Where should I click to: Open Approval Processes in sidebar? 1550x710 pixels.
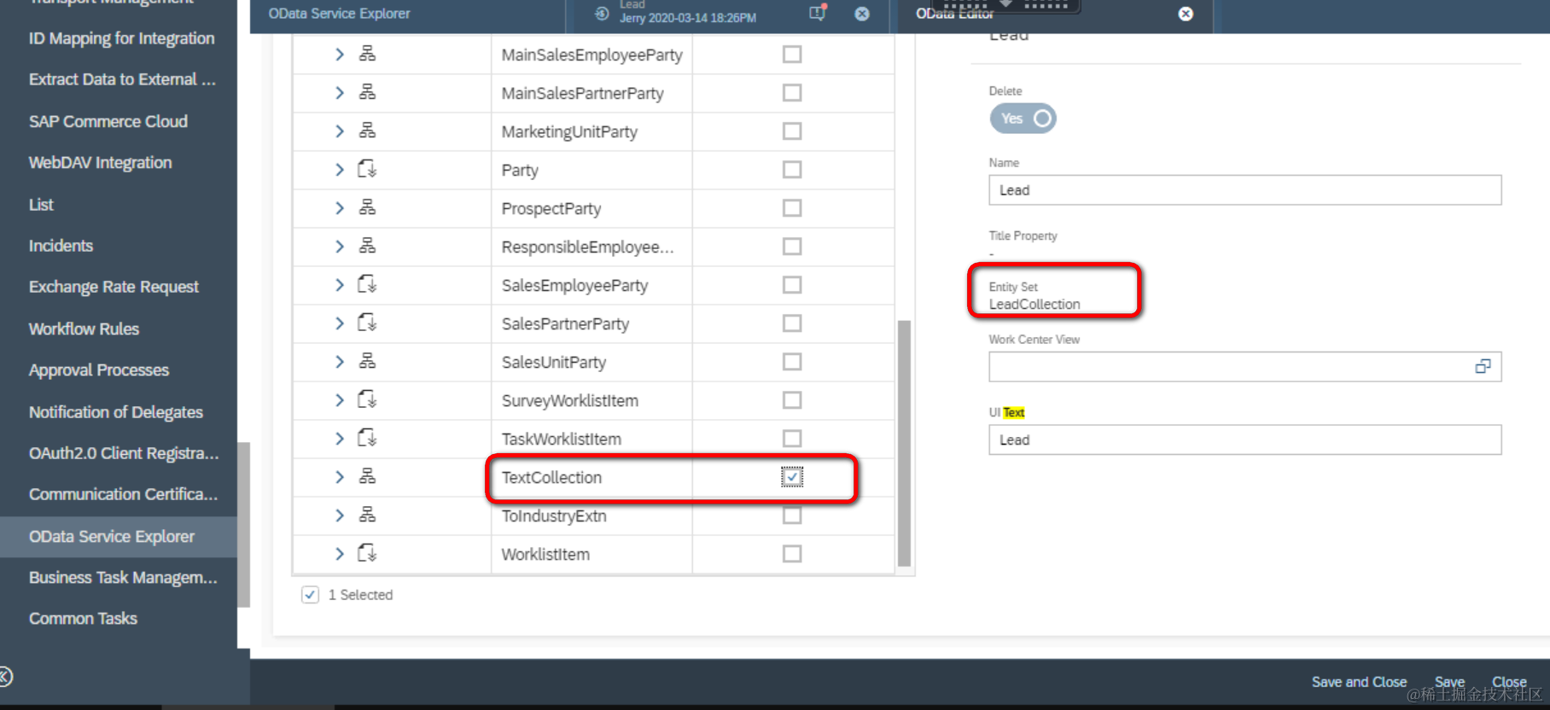tap(99, 370)
